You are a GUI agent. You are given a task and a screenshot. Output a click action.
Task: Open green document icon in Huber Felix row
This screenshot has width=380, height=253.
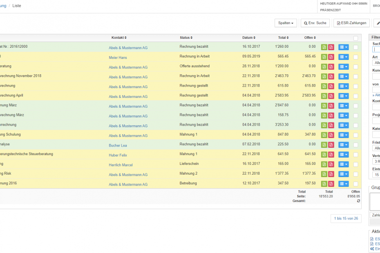pyautogui.click(x=324, y=155)
